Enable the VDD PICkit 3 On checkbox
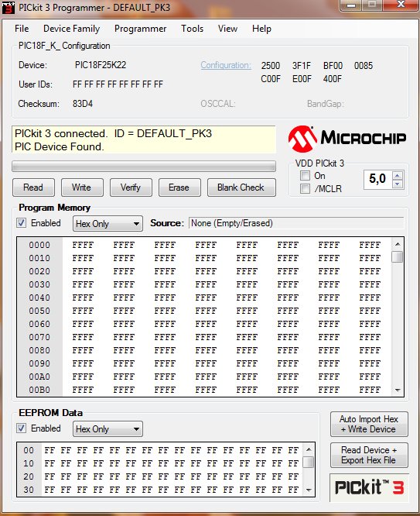Viewport: 420px width, 516px height. pos(305,176)
